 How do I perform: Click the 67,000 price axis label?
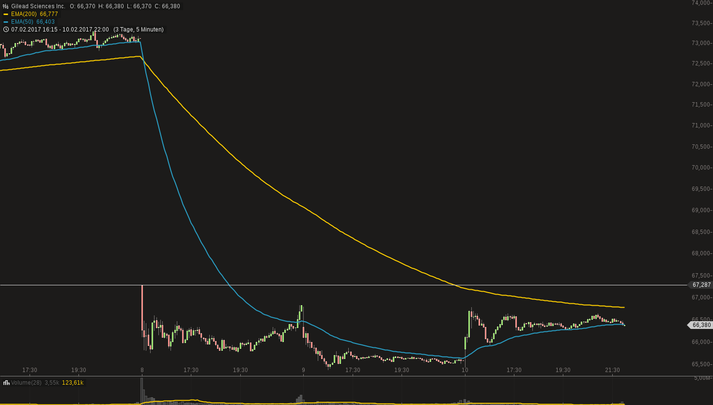(x=701, y=297)
